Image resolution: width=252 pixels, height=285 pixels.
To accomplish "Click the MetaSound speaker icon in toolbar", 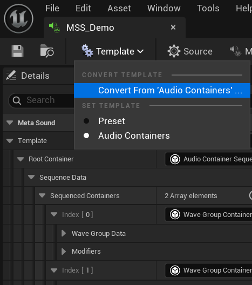I will point(236,51).
